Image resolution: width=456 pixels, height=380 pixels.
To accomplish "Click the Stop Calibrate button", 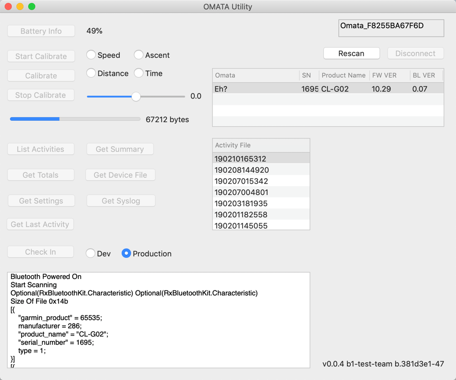I will point(41,95).
